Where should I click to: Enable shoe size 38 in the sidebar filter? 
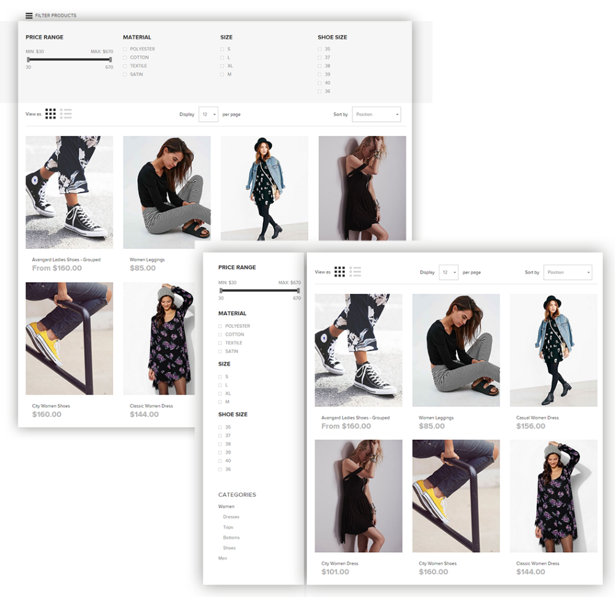(x=220, y=444)
